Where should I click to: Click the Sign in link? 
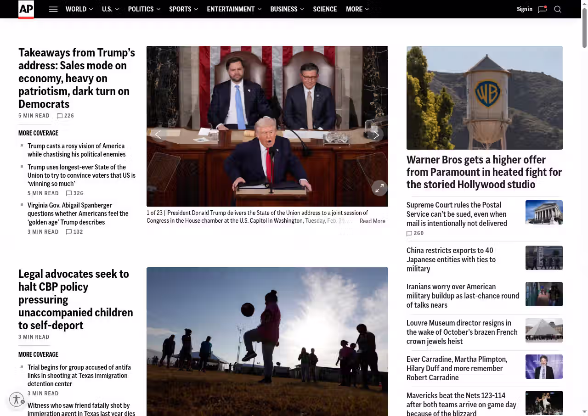click(524, 9)
